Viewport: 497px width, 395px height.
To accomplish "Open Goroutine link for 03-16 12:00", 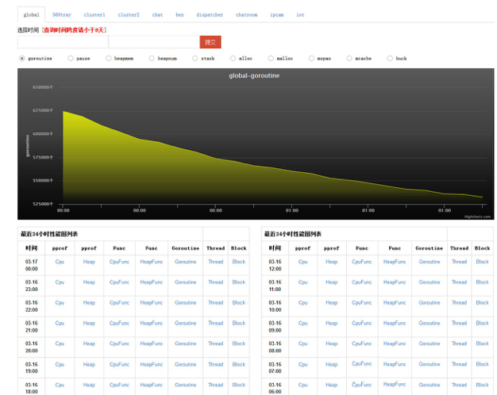I will click(429, 261).
